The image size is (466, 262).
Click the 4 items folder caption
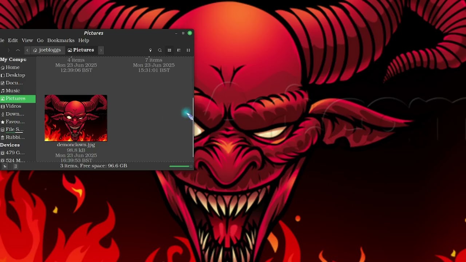tap(76, 60)
